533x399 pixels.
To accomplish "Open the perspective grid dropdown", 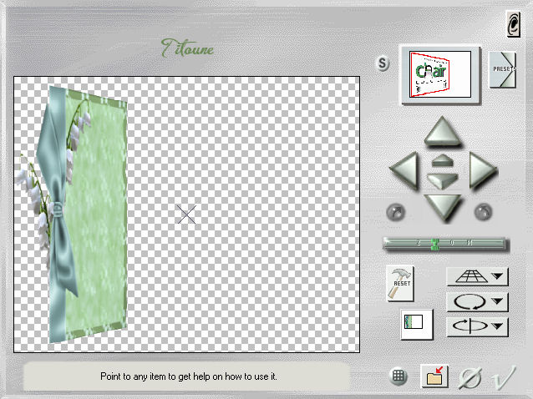I will point(477,277).
